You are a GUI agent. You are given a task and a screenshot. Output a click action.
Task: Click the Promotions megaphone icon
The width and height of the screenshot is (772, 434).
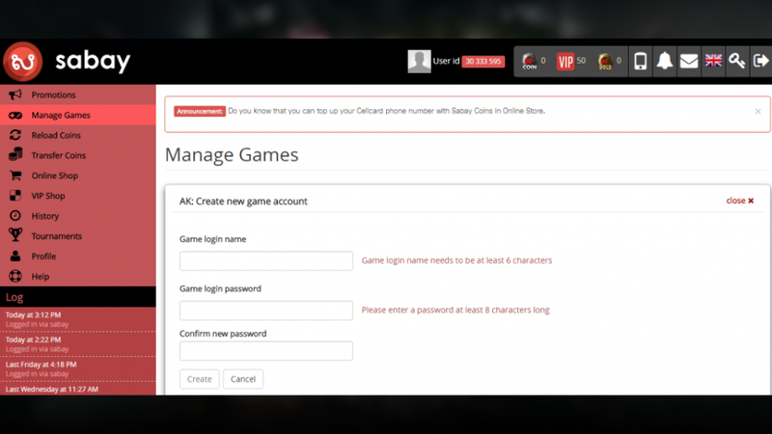[x=15, y=95]
